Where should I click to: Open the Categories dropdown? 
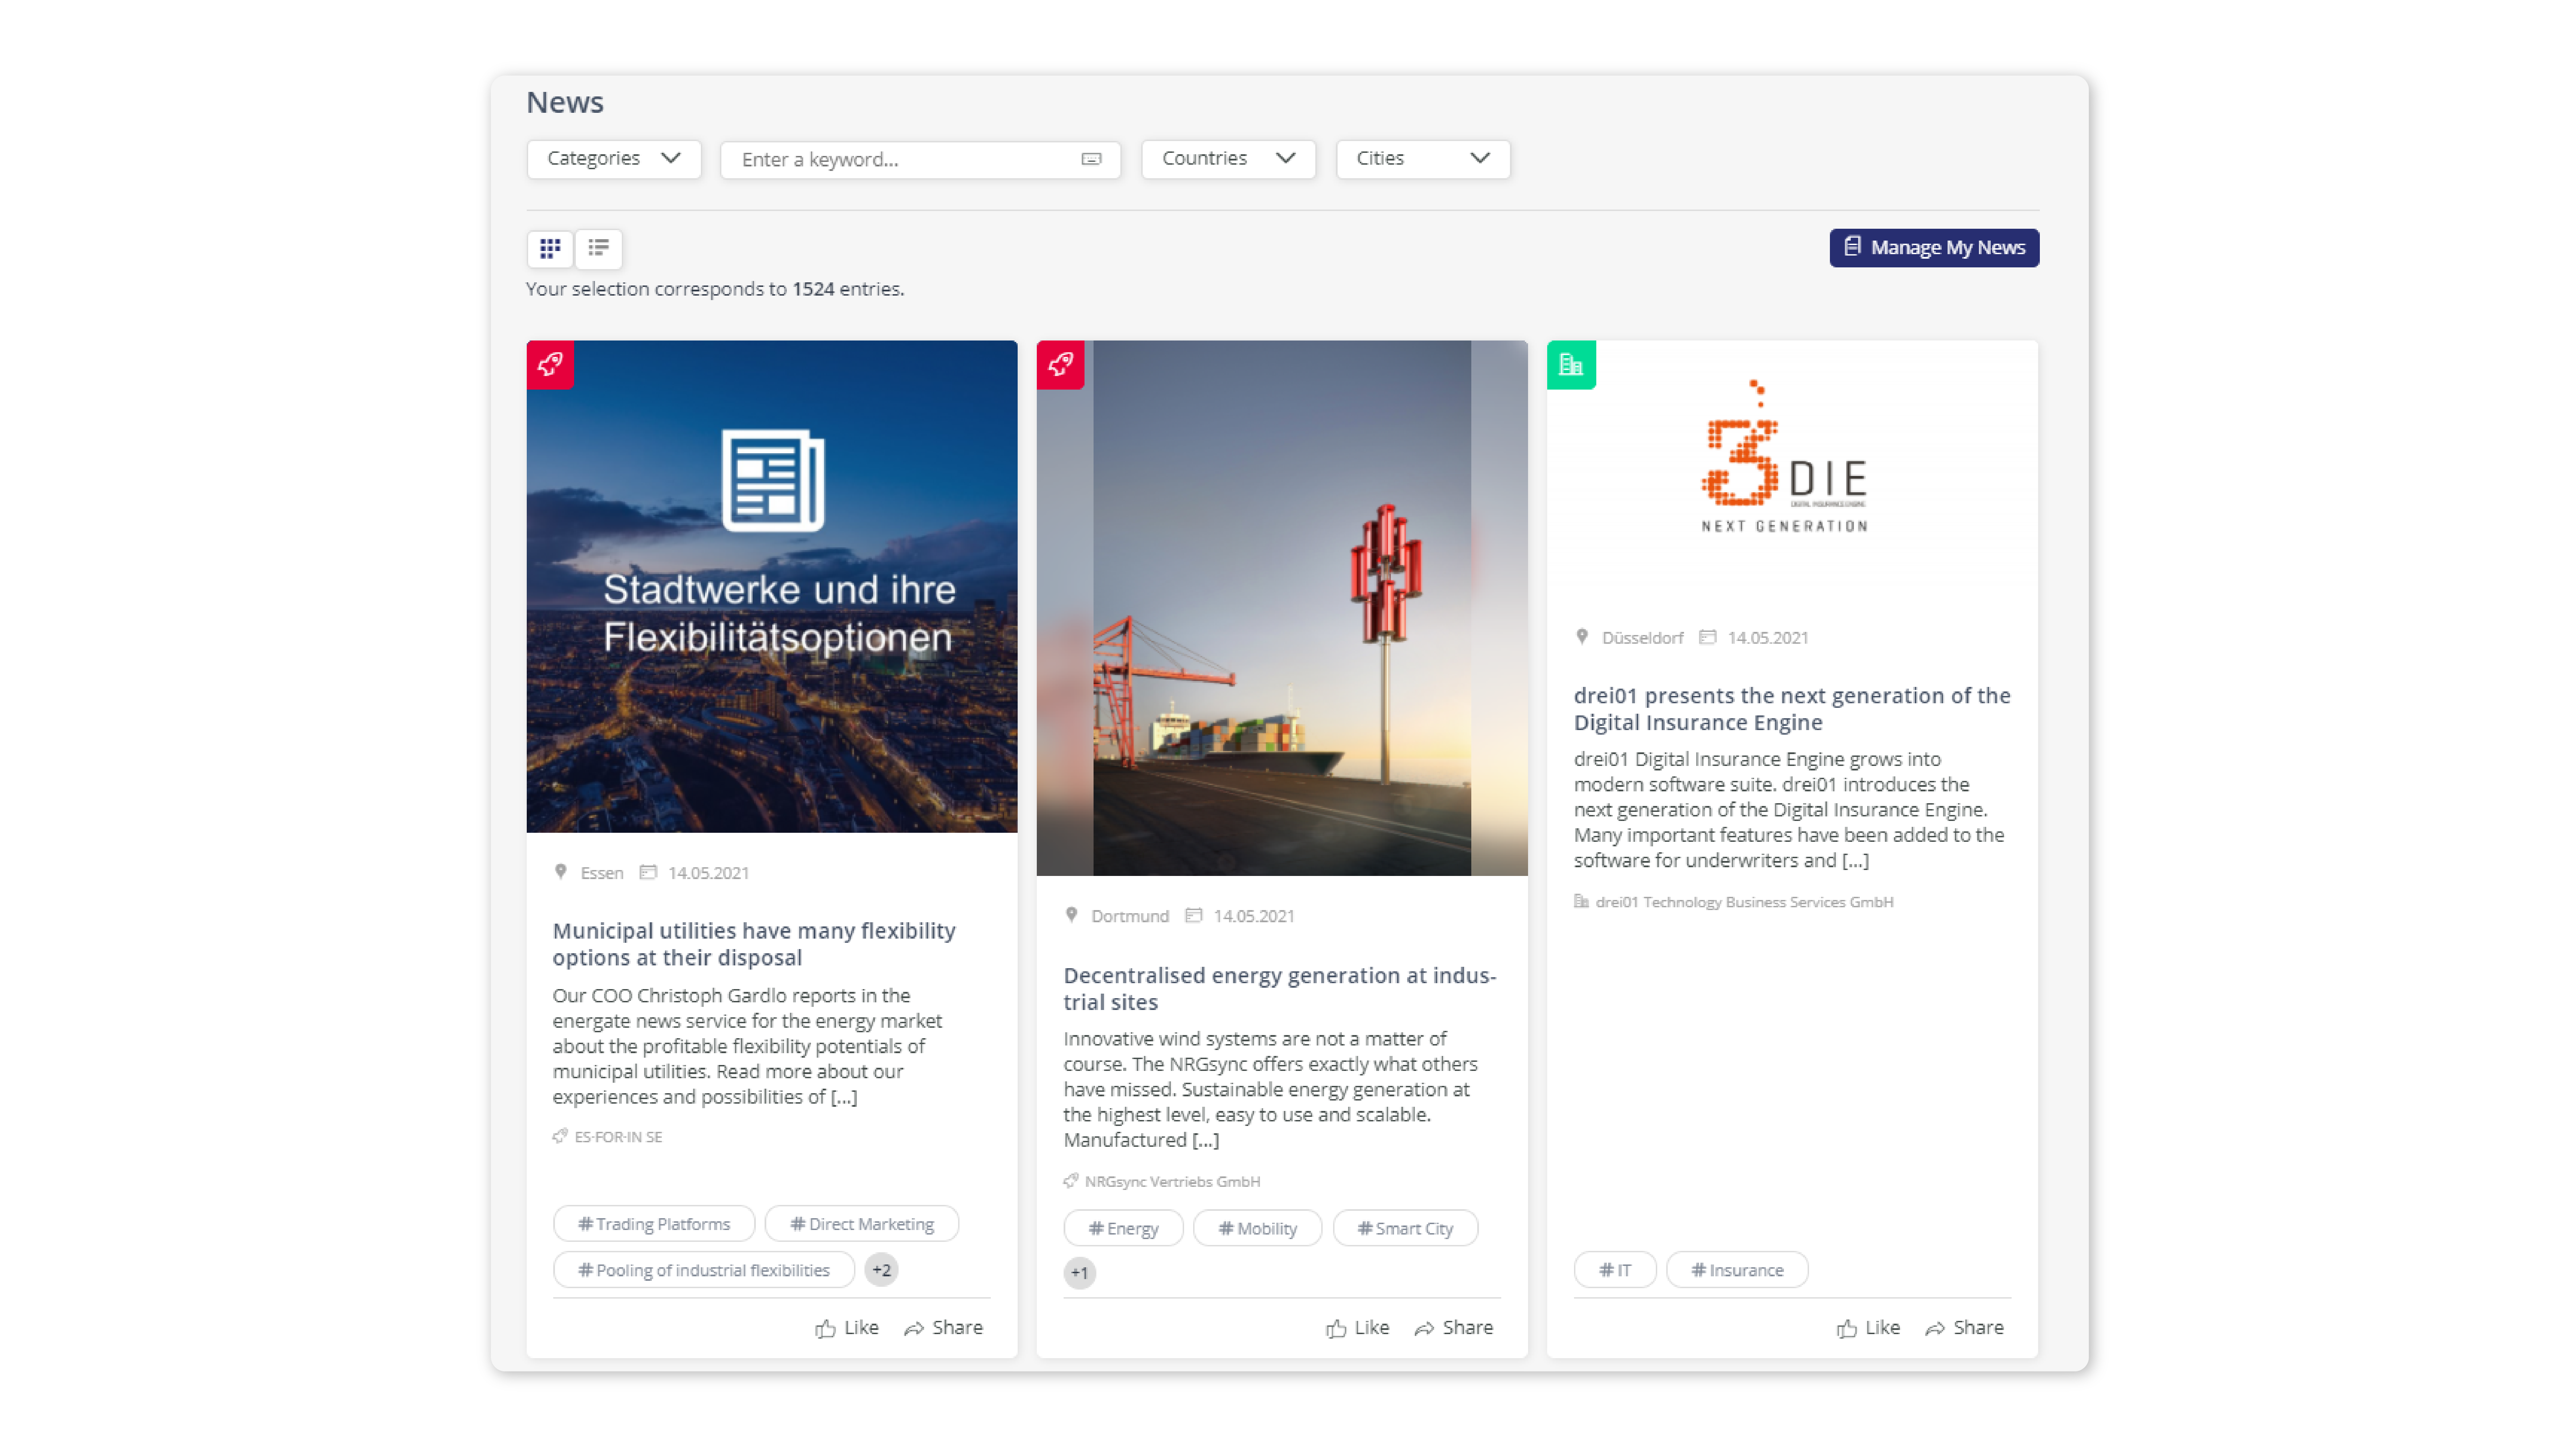click(x=614, y=159)
